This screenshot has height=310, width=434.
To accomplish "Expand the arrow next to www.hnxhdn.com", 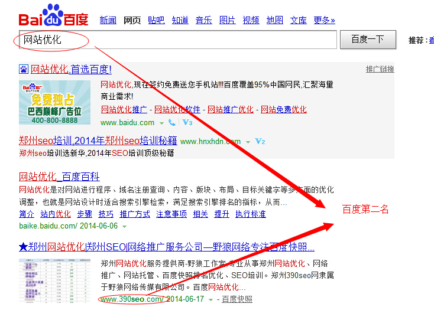I will (248, 142).
